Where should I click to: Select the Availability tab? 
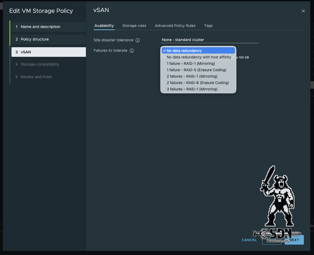[x=104, y=26]
